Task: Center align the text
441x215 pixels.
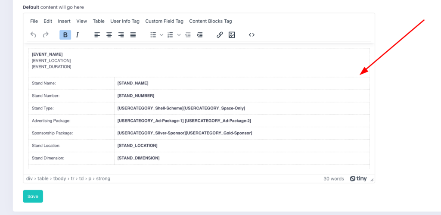Action: tap(109, 35)
